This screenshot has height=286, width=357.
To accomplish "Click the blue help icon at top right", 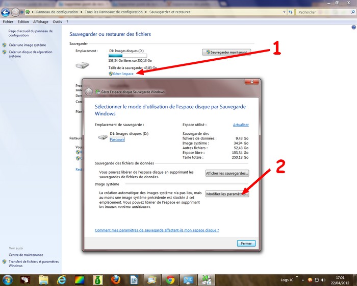I will pos(353,28).
